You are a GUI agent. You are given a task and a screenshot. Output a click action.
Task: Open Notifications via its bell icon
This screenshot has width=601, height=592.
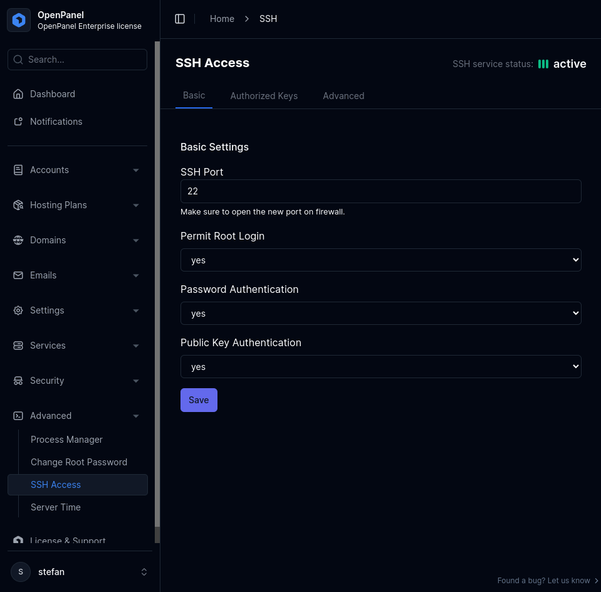point(18,122)
